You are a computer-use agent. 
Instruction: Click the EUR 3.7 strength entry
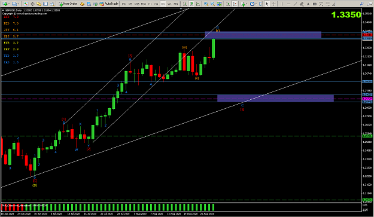pos(11,43)
